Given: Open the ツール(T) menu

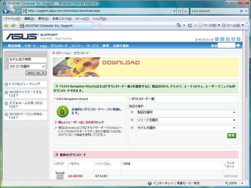Looking at the screenshot, I should pos(82,19).
